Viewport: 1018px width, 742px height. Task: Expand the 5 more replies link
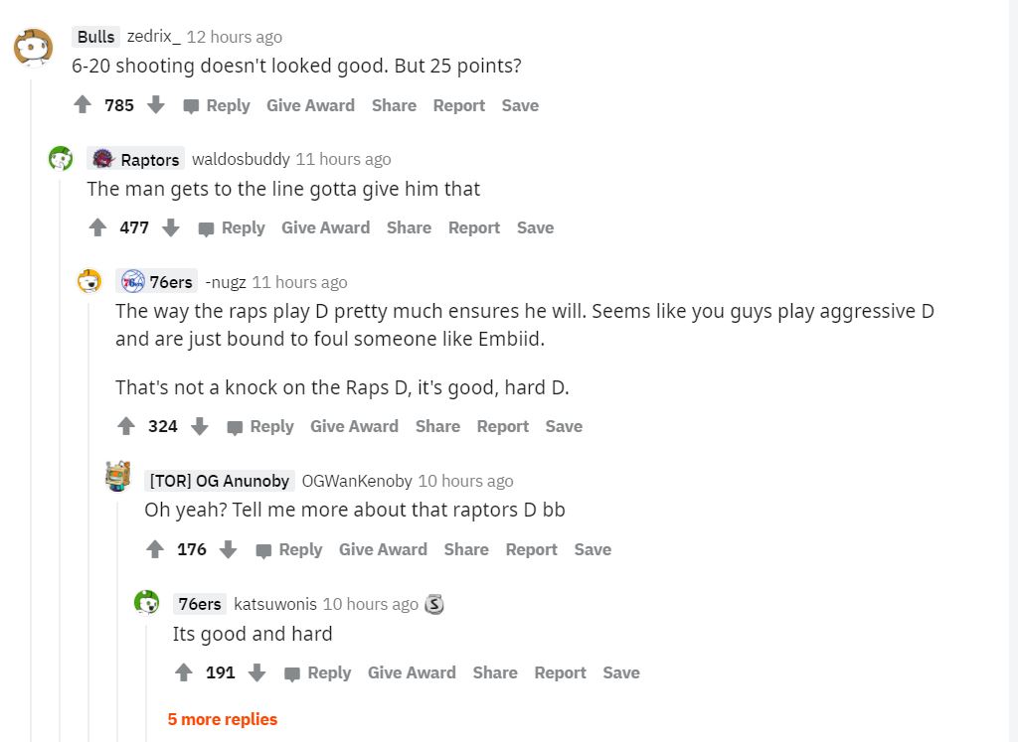(221, 718)
